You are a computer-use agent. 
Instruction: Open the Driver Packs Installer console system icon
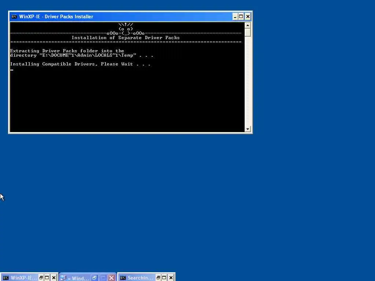pos(14,16)
